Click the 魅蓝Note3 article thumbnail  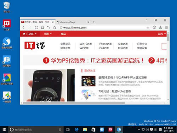tap(88, 95)
